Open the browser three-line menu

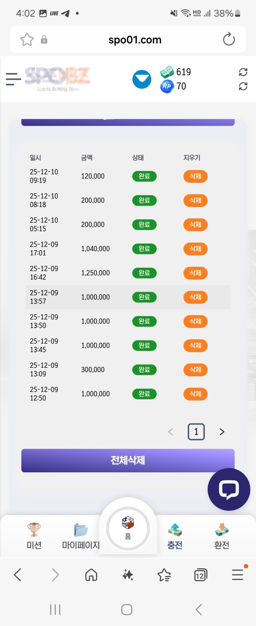point(238,575)
